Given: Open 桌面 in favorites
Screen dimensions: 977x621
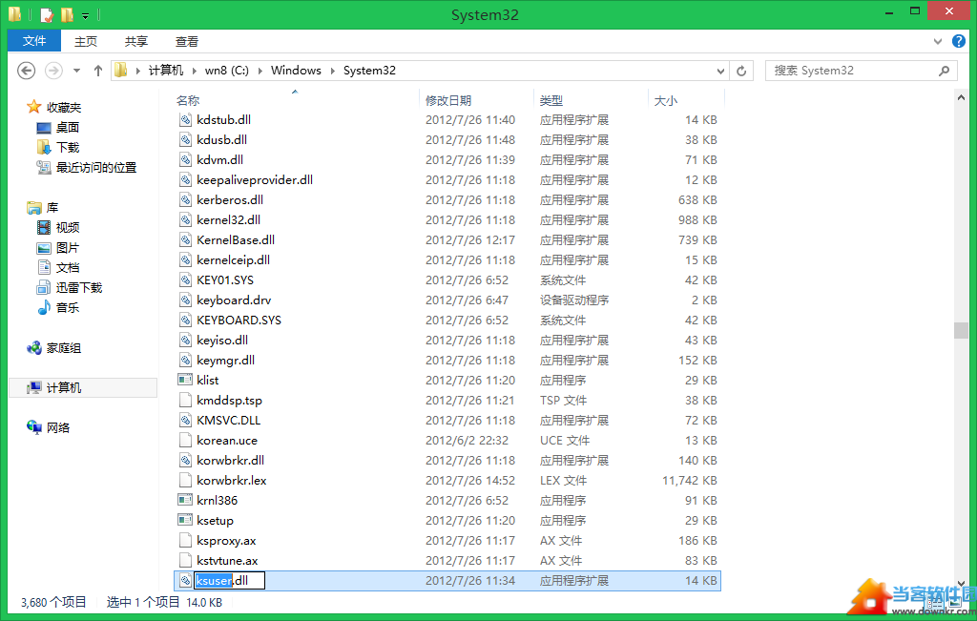Looking at the screenshot, I should click(x=68, y=127).
